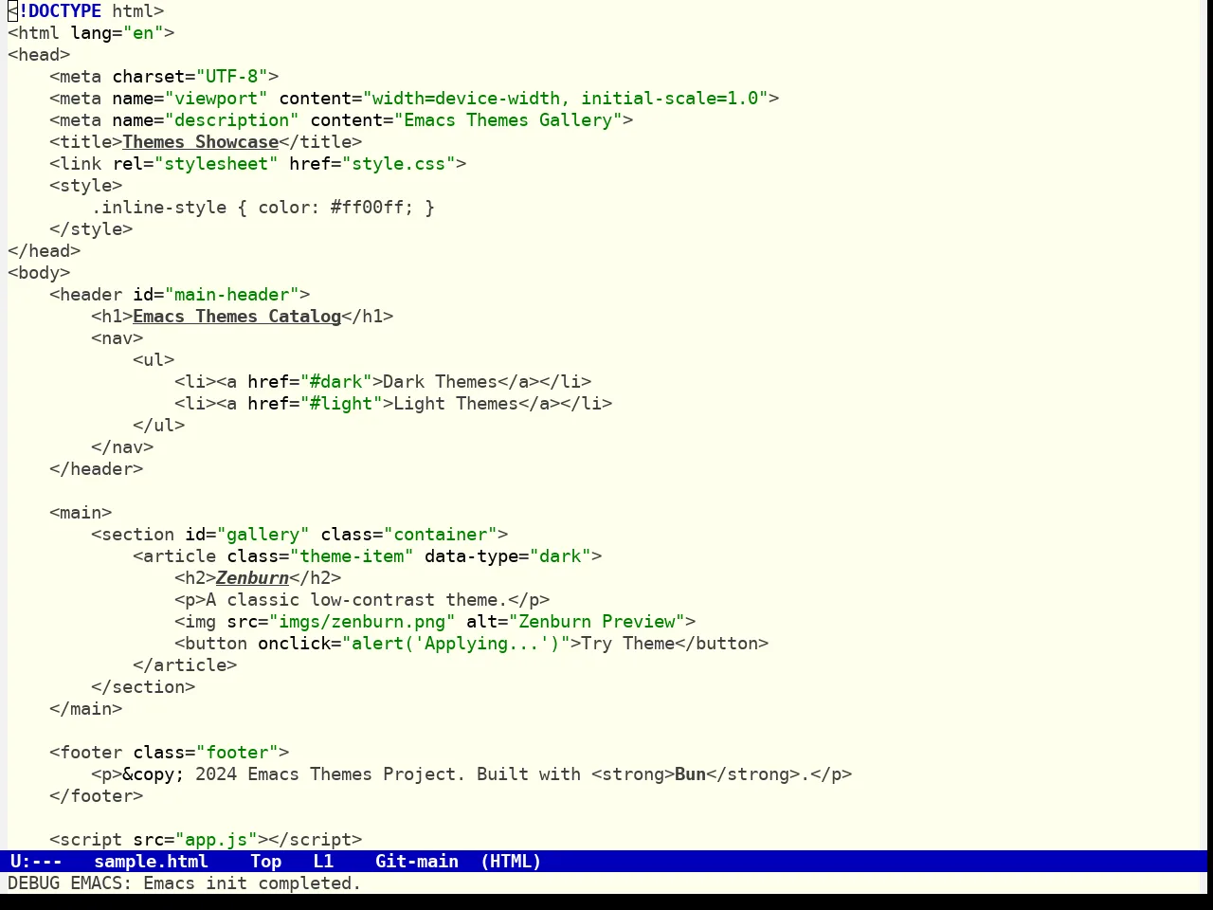Place cursor on '!DOCTYPE' keyword

pyautogui.click(x=60, y=11)
